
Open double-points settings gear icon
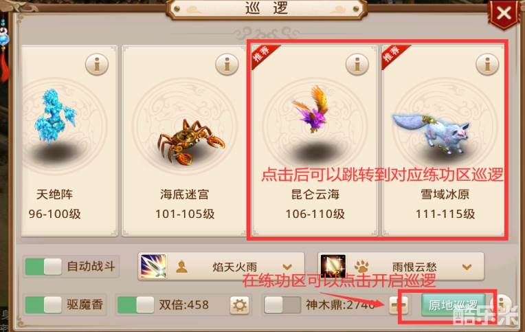(x=239, y=305)
